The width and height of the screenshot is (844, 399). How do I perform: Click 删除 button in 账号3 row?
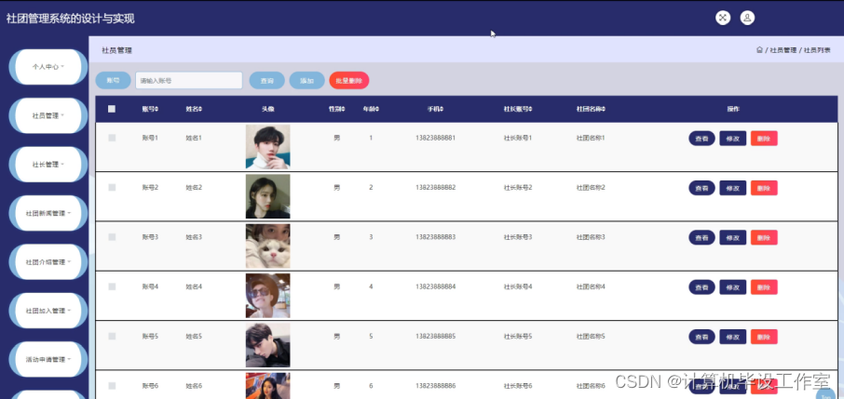(x=764, y=238)
